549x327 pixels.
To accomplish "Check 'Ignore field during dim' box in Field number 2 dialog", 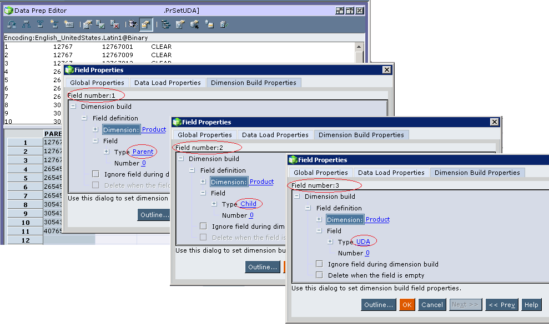I will click(x=203, y=226).
